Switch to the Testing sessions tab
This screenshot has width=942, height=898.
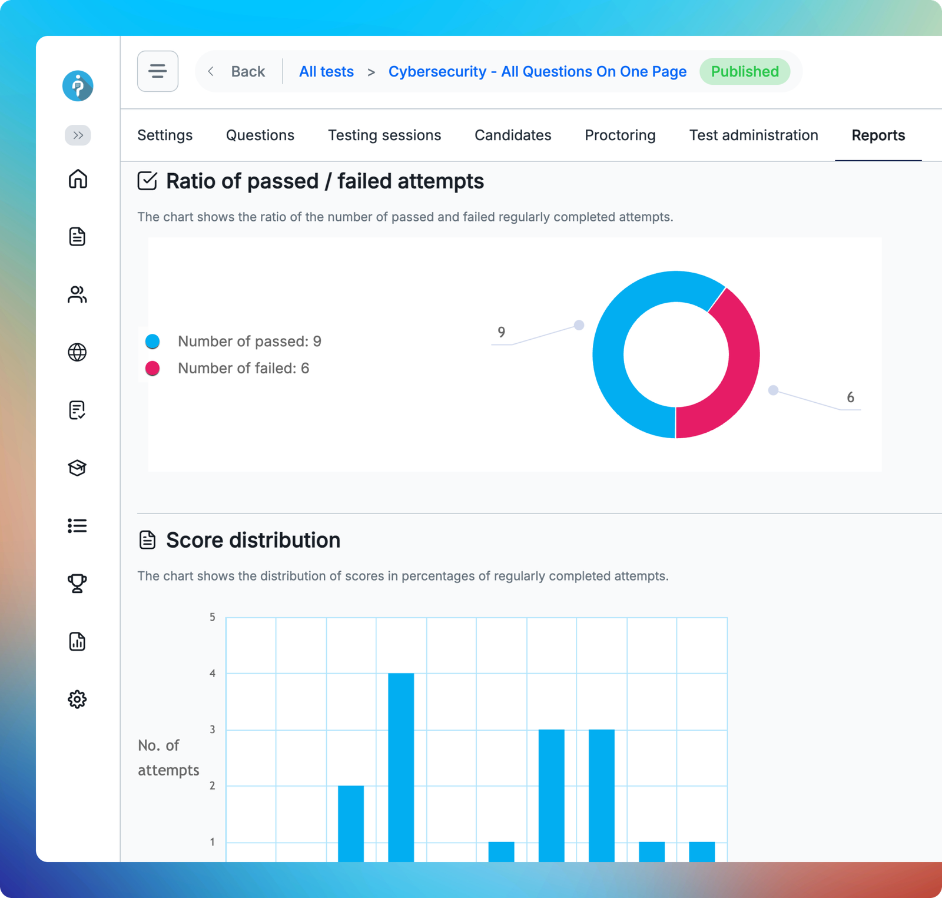384,135
